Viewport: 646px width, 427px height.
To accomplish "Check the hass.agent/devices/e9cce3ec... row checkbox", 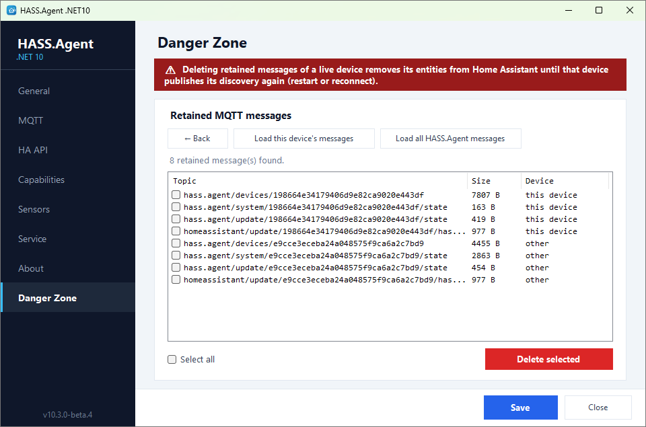I will pyautogui.click(x=176, y=243).
